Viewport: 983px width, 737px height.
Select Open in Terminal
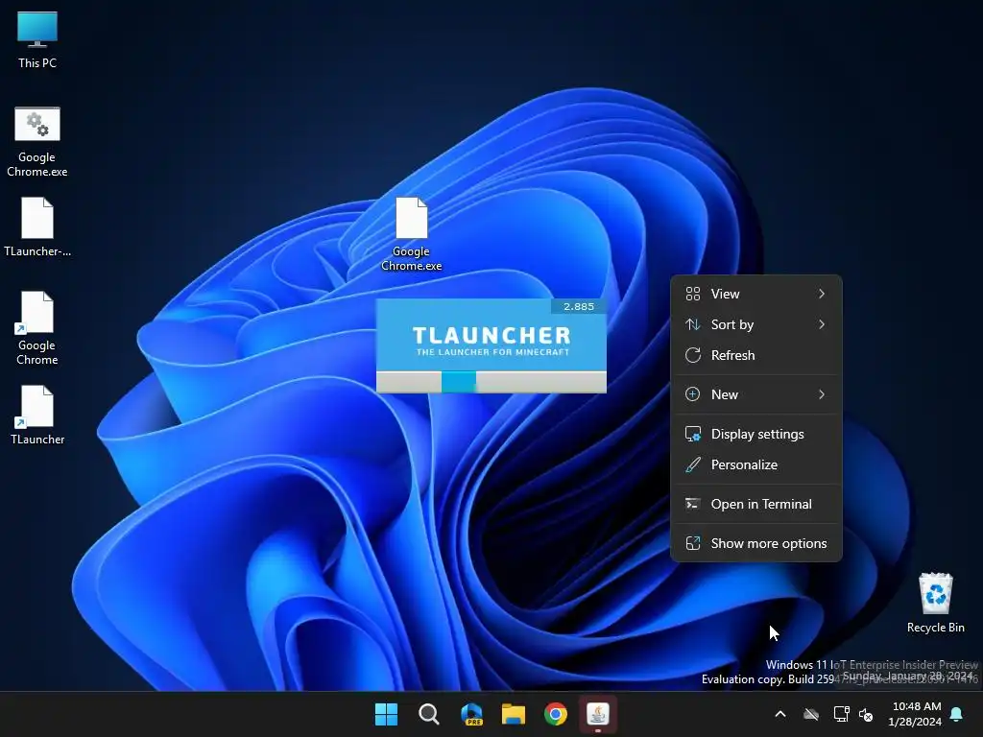click(756, 505)
